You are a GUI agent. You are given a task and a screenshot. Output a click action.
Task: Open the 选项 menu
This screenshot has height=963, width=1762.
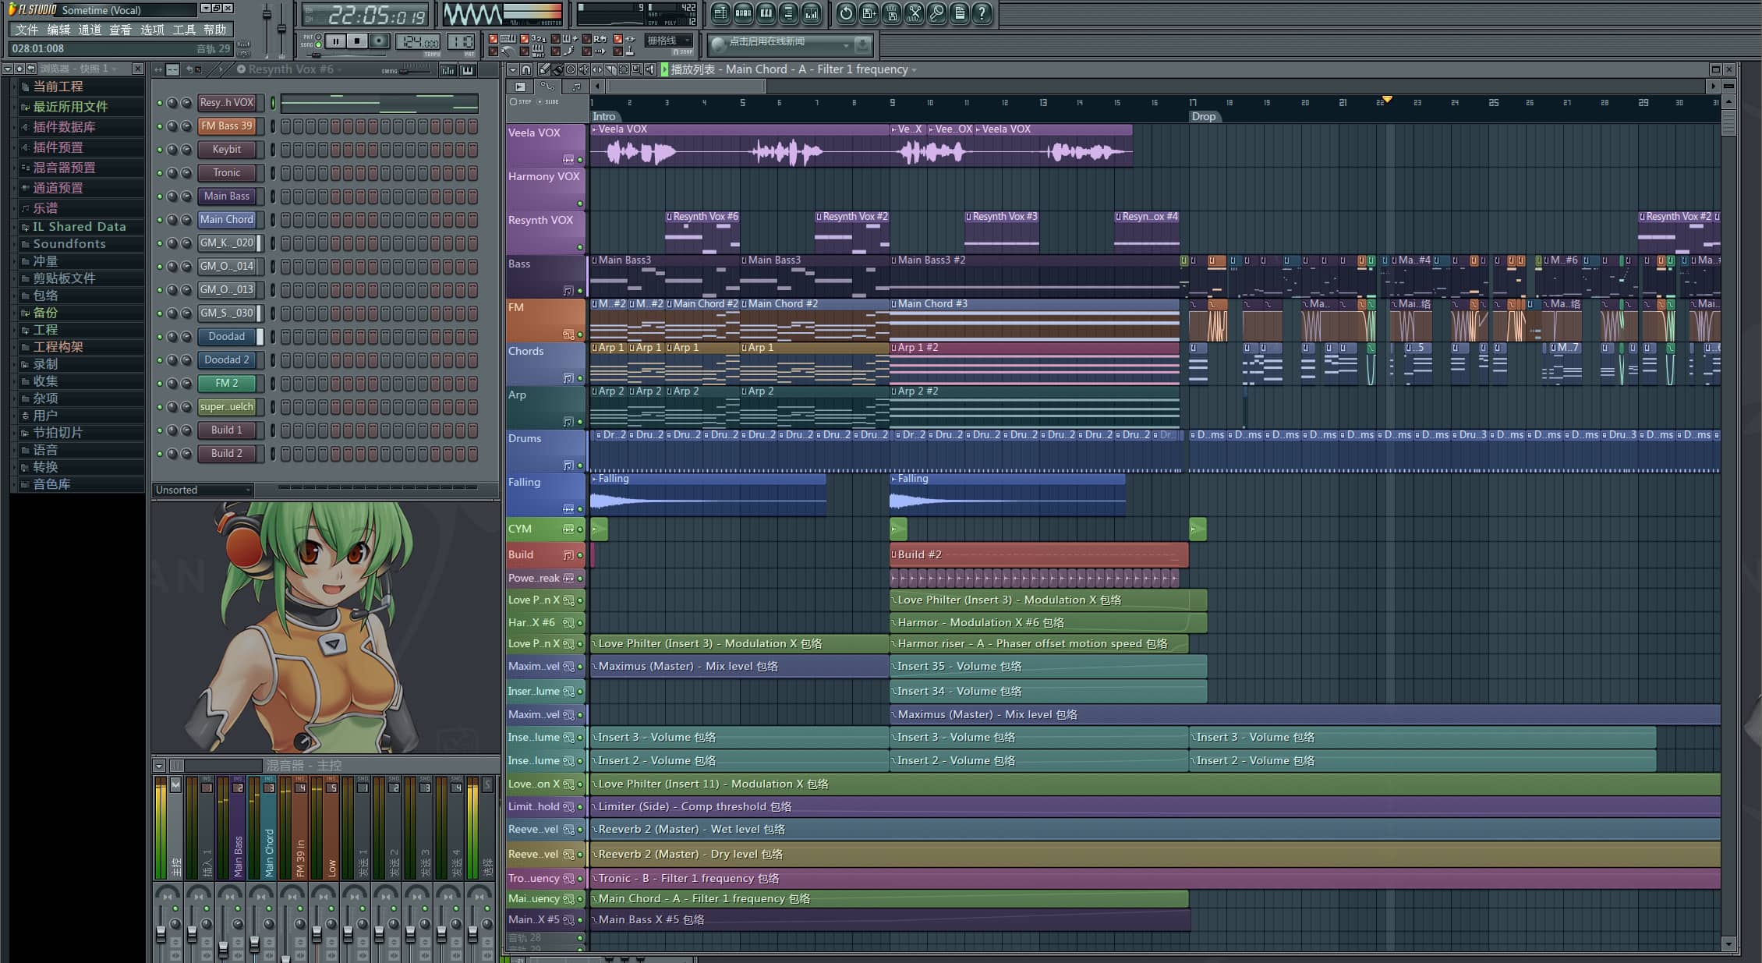coord(152,30)
